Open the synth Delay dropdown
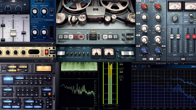Screen dimensions: 196x110 click(47, 90)
